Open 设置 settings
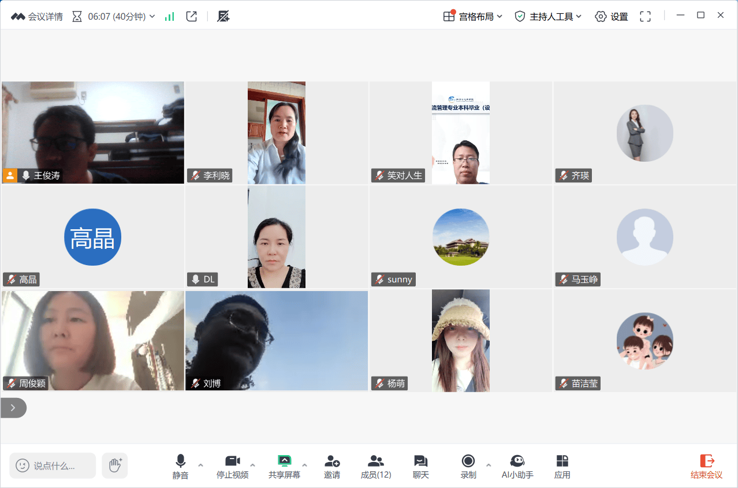738x488 pixels. point(612,17)
